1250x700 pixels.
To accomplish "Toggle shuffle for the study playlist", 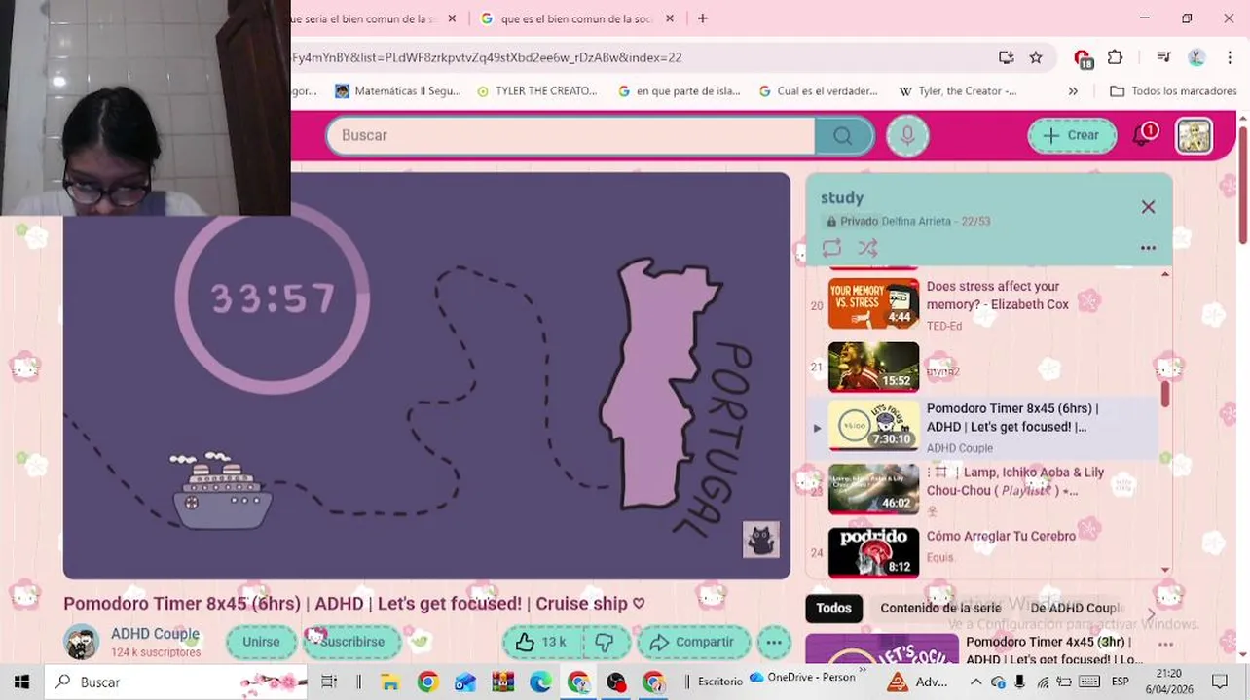I will (x=867, y=248).
